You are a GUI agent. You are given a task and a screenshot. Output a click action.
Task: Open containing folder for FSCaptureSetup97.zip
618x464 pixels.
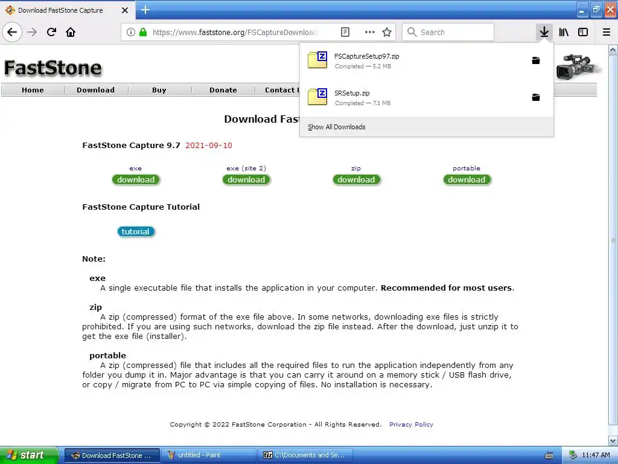536,60
